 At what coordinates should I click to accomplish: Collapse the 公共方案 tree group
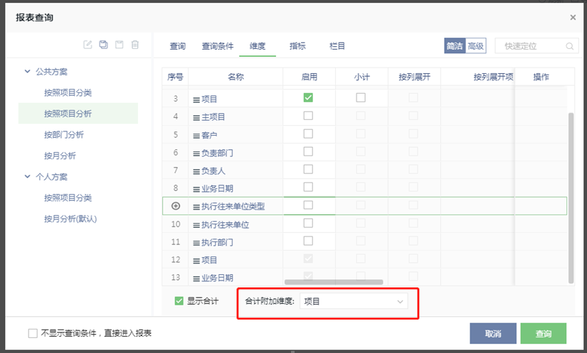pos(27,71)
